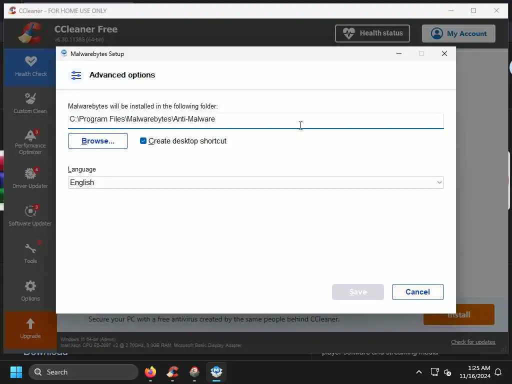This screenshot has width=512, height=384.
Task: Click Check for updates link
Action: [473, 342]
